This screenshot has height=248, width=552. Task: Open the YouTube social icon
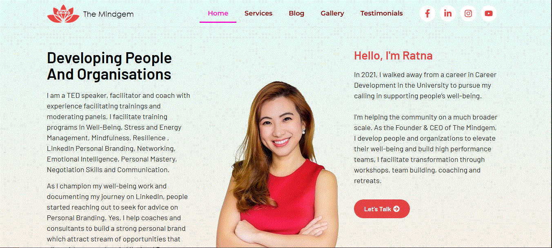489,13
